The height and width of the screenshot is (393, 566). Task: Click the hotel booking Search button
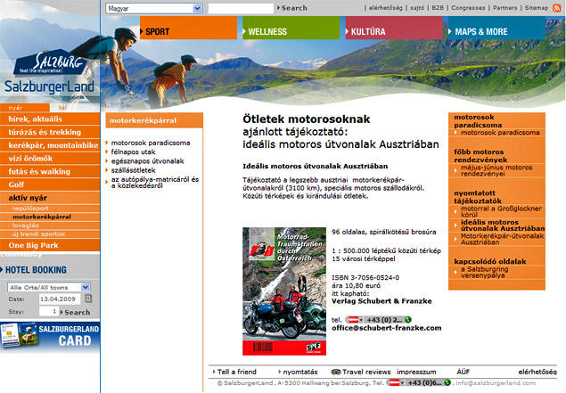coord(76,312)
